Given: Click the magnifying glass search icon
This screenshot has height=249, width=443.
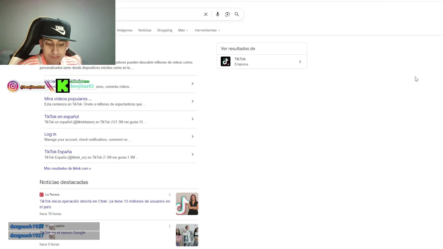Looking at the screenshot, I should (x=237, y=14).
